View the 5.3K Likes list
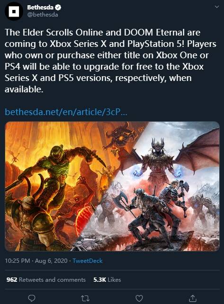 coord(107,279)
